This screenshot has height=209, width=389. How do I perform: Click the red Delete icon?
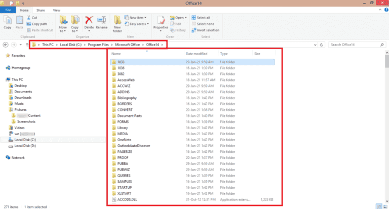click(89, 22)
